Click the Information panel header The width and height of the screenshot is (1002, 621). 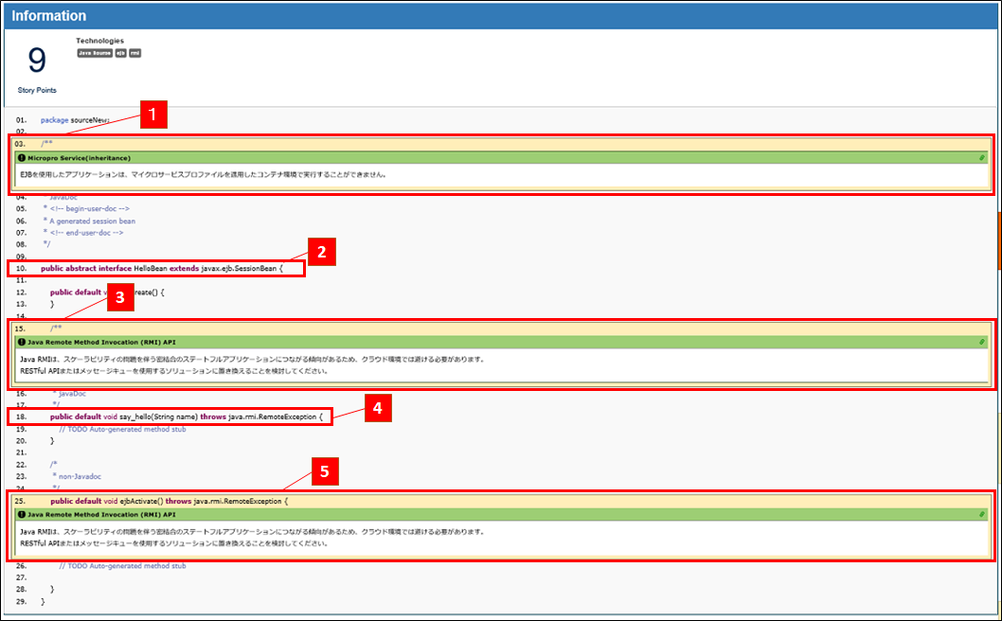coord(49,16)
